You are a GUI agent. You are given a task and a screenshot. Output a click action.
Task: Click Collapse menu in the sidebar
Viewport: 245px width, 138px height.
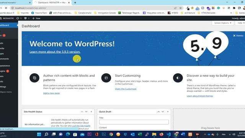coord(9,92)
